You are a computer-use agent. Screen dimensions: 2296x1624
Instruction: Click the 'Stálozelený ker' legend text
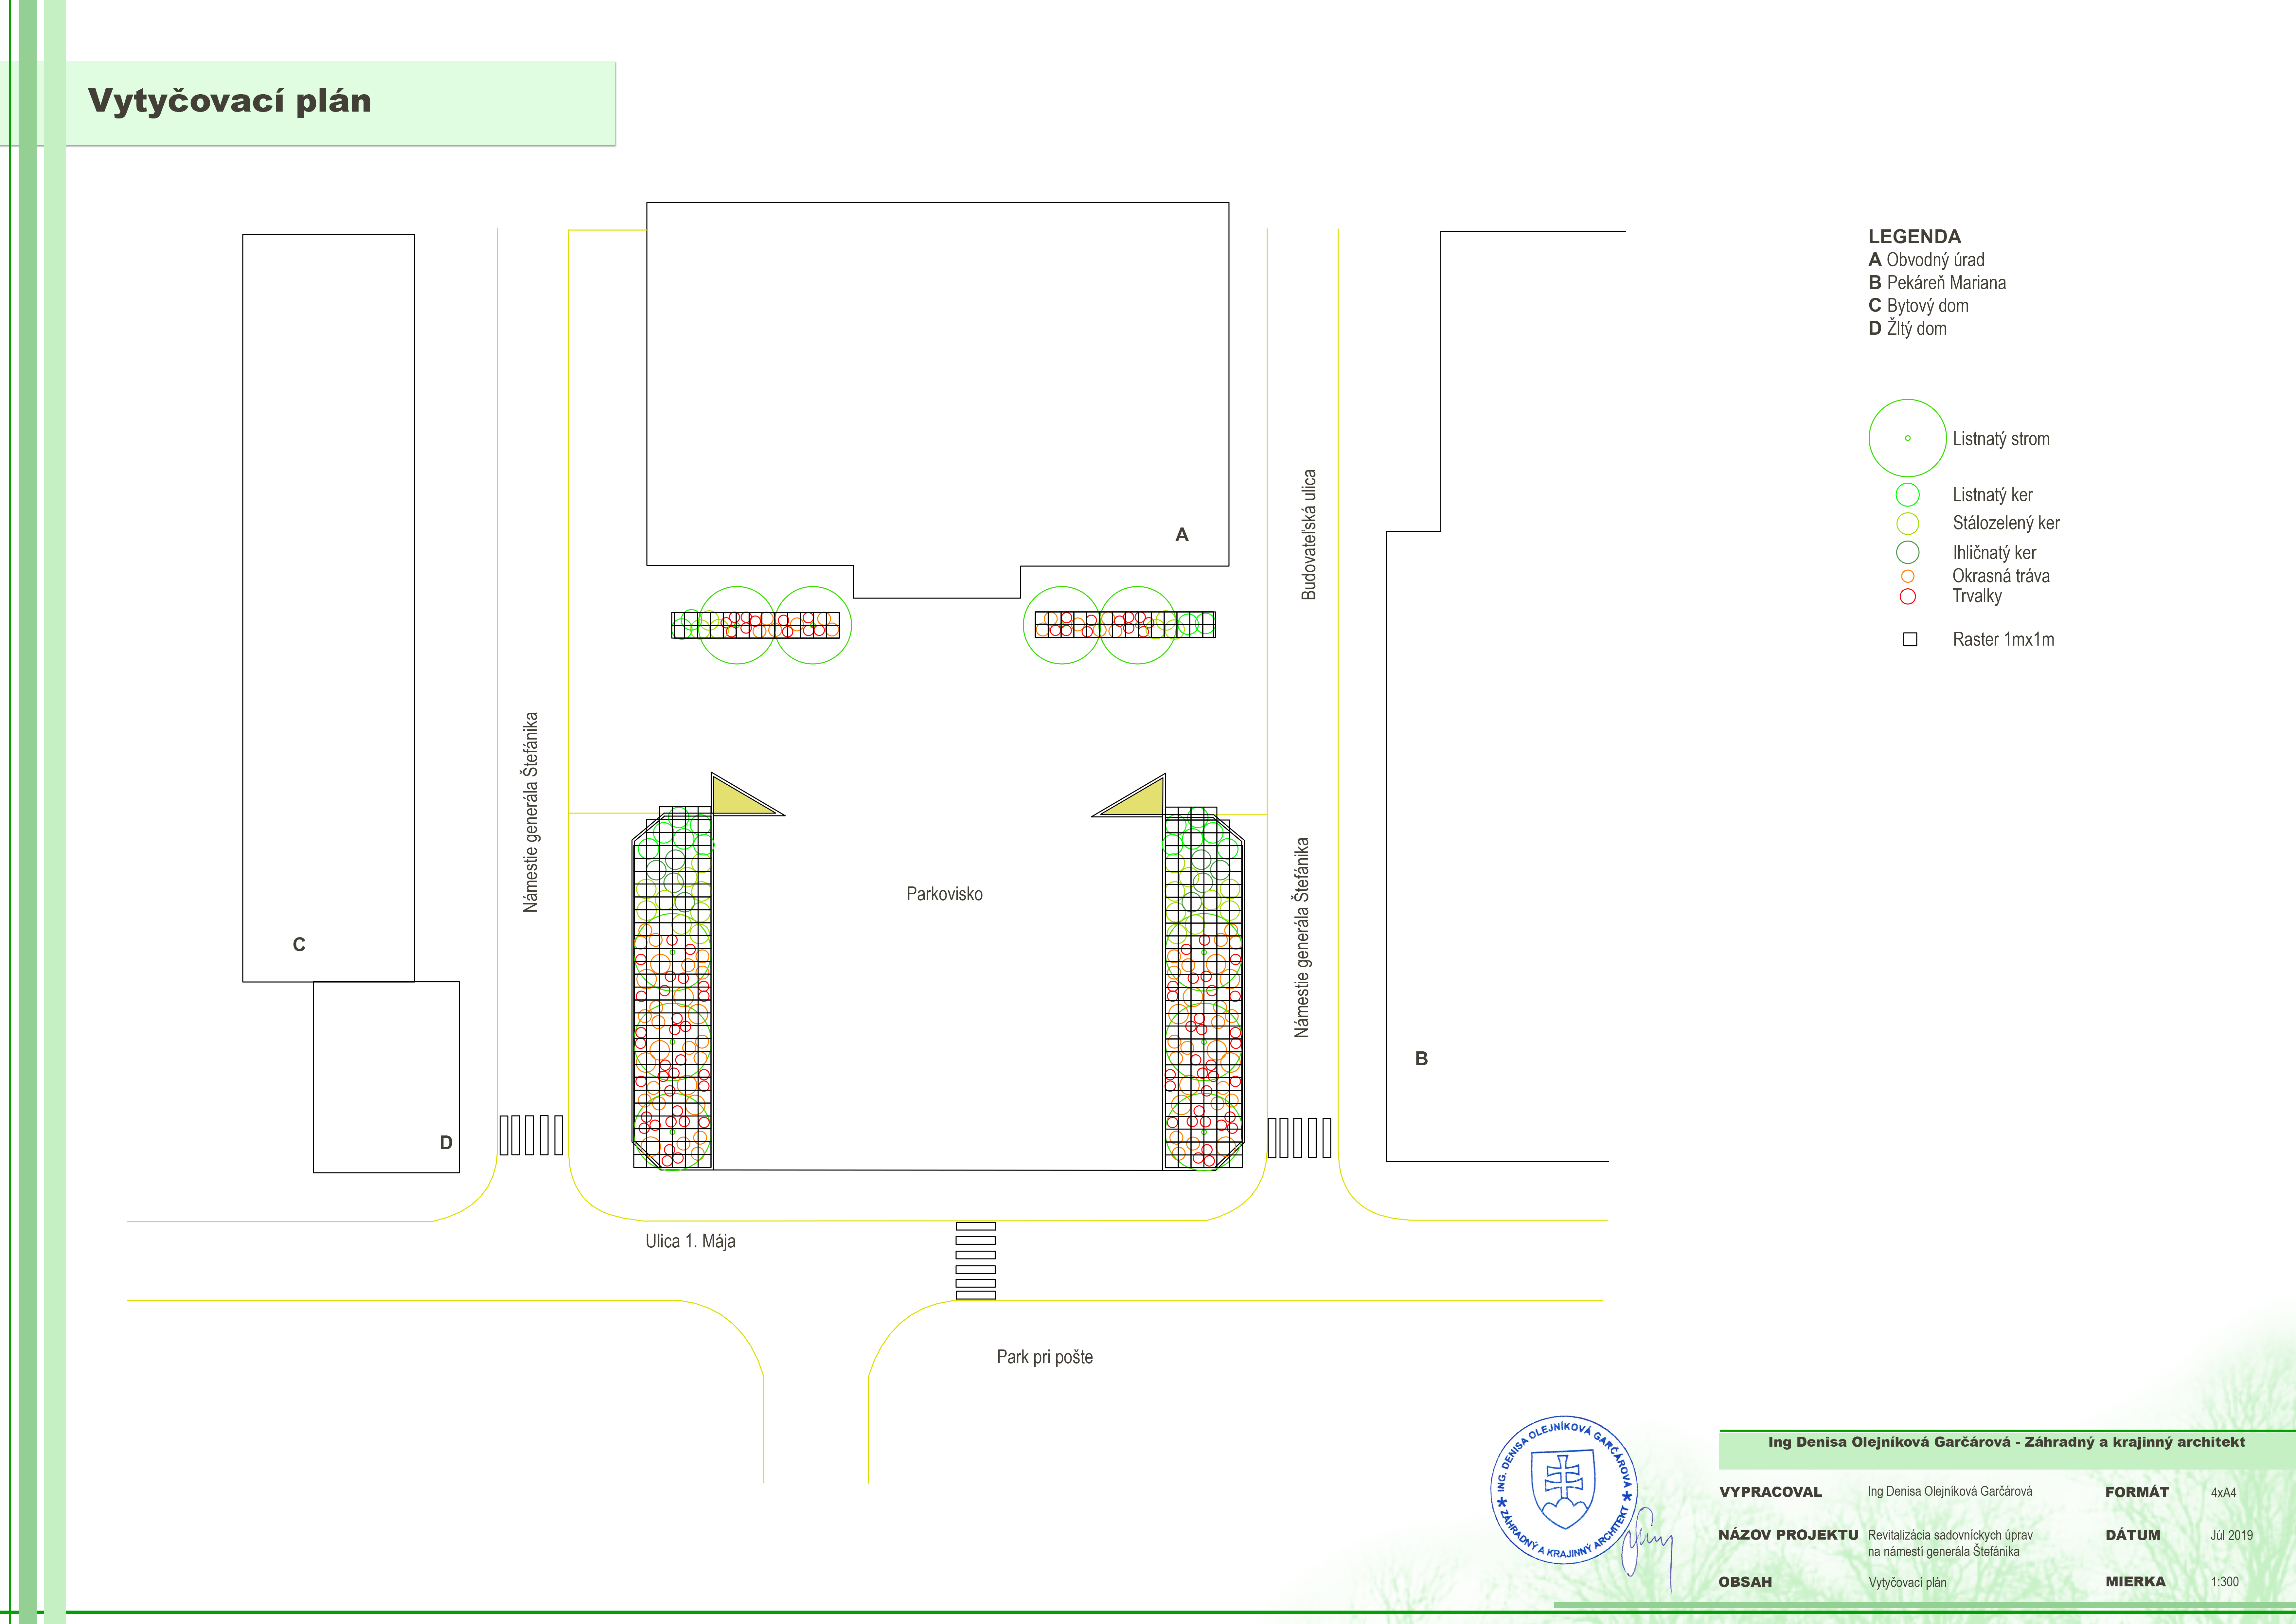click(x=2006, y=523)
